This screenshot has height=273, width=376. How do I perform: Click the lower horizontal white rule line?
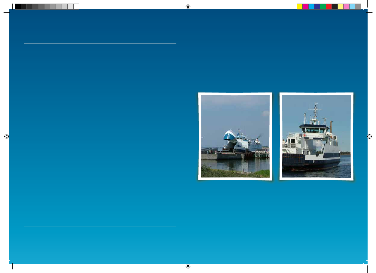(x=100, y=227)
